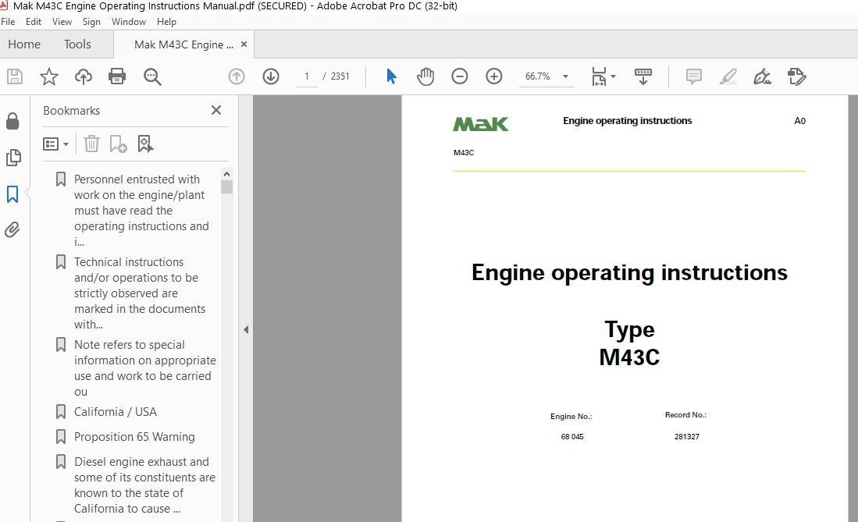Find current bookmark icon
Image resolution: width=858 pixels, height=522 pixels.
145,144
